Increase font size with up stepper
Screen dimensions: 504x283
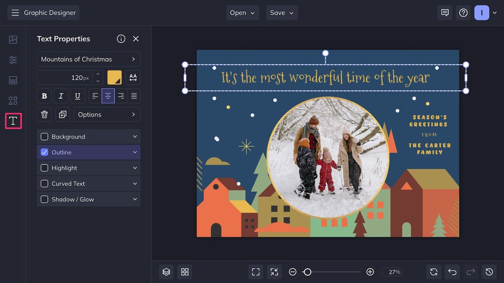click(98, 74)
